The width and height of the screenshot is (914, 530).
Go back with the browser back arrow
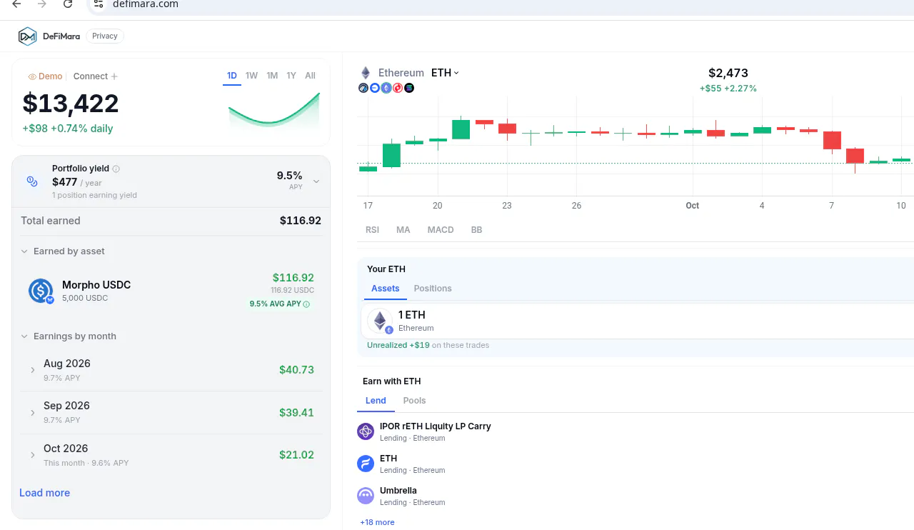pos(16,4)
